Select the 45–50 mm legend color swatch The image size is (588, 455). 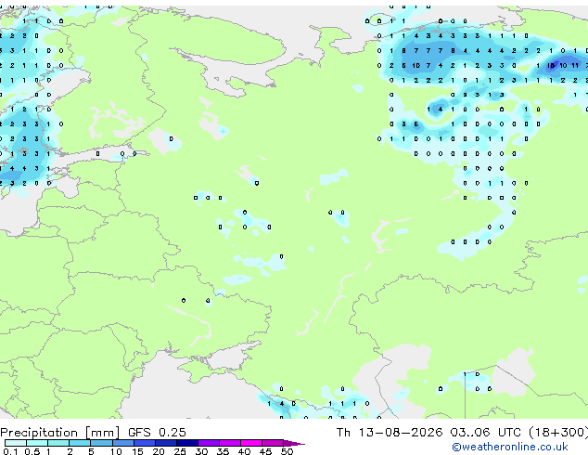[273, 443]
